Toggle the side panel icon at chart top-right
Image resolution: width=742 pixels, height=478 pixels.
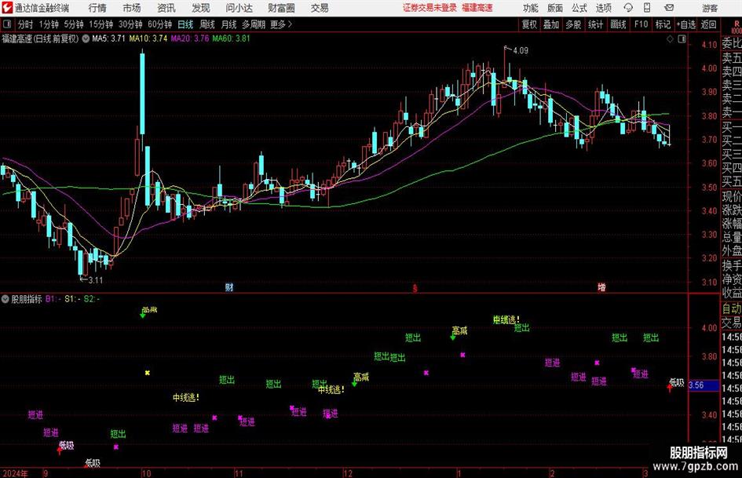682,39
